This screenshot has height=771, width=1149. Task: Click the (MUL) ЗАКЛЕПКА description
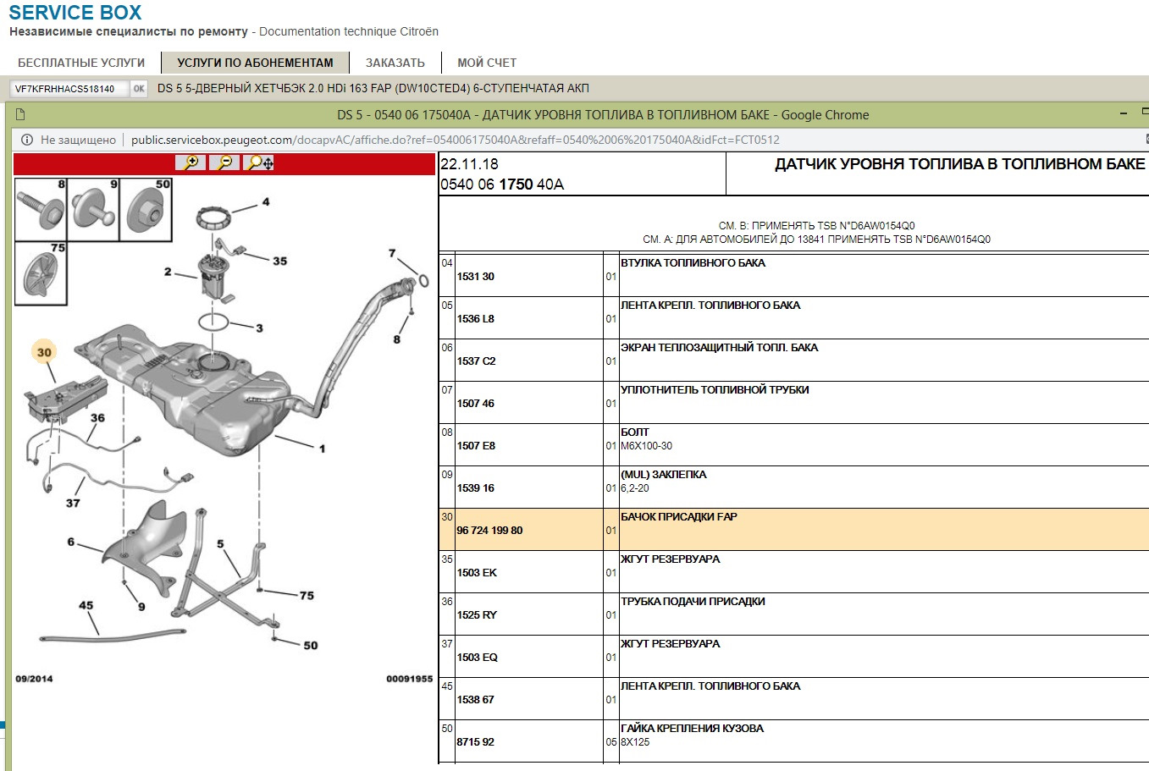click(664, 475)
